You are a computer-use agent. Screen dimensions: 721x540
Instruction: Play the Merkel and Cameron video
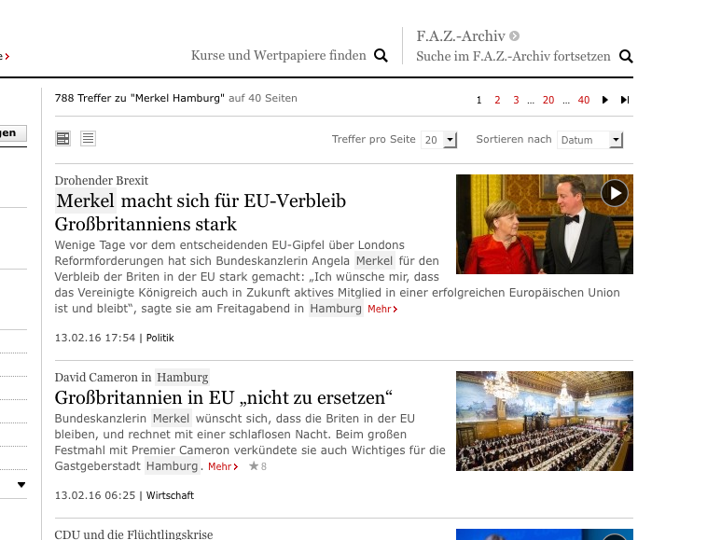(615, 193)
